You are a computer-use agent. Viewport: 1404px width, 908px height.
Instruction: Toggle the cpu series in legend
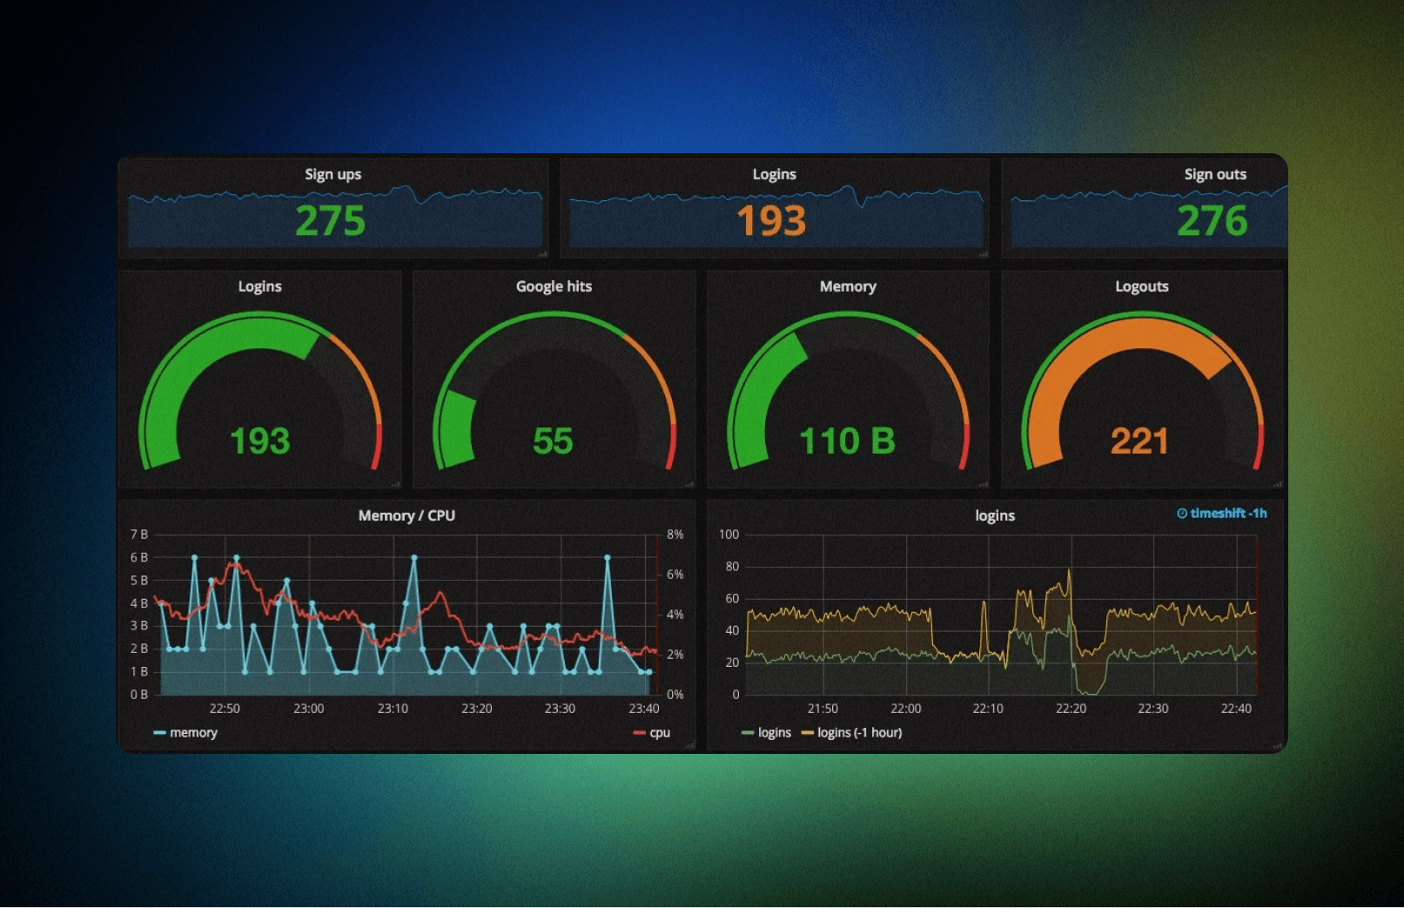point(652,733)
